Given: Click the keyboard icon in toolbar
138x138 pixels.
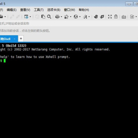Looking at the screenshot, I should click(124, 17).
